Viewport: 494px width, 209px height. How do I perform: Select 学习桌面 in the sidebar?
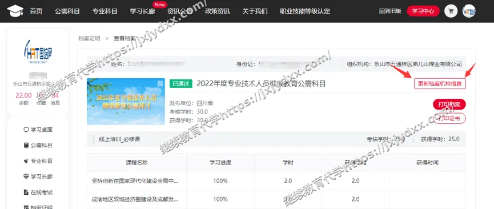[x=42, y=130]
